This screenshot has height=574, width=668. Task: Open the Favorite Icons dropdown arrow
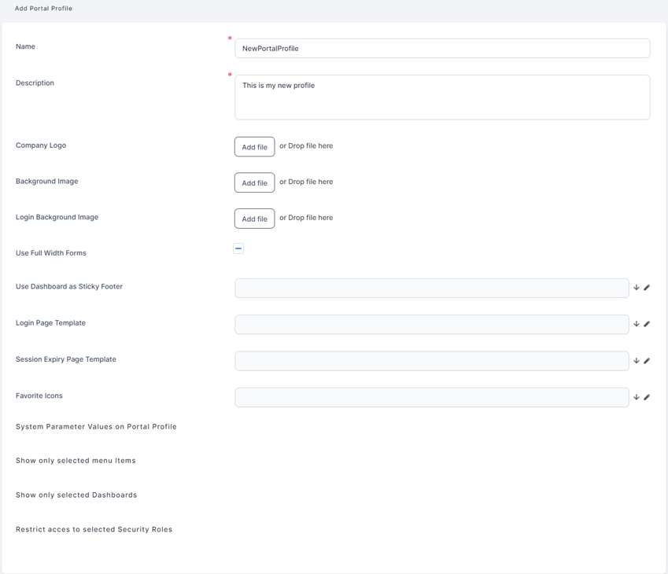637,397
